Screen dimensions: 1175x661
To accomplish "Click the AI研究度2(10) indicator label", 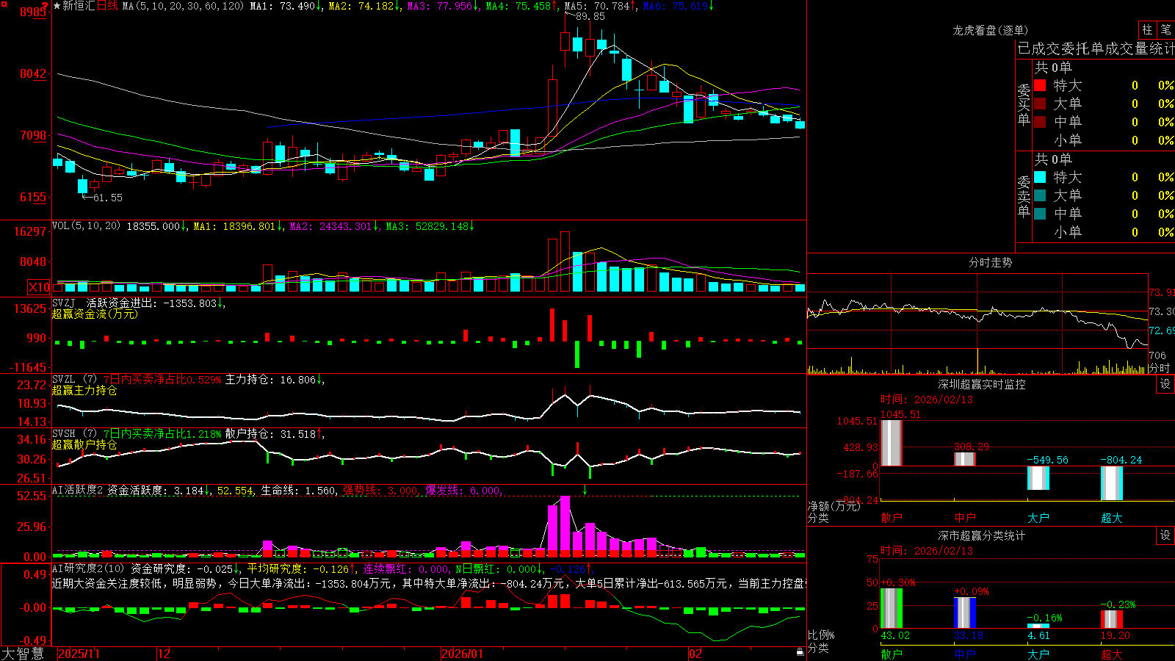I will [88, 568].
